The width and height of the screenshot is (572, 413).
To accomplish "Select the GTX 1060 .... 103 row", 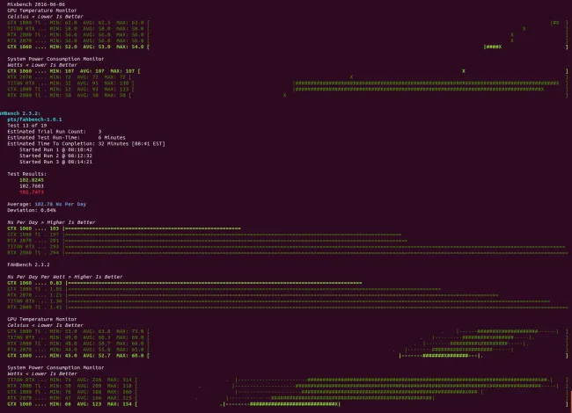I will 124,228.
